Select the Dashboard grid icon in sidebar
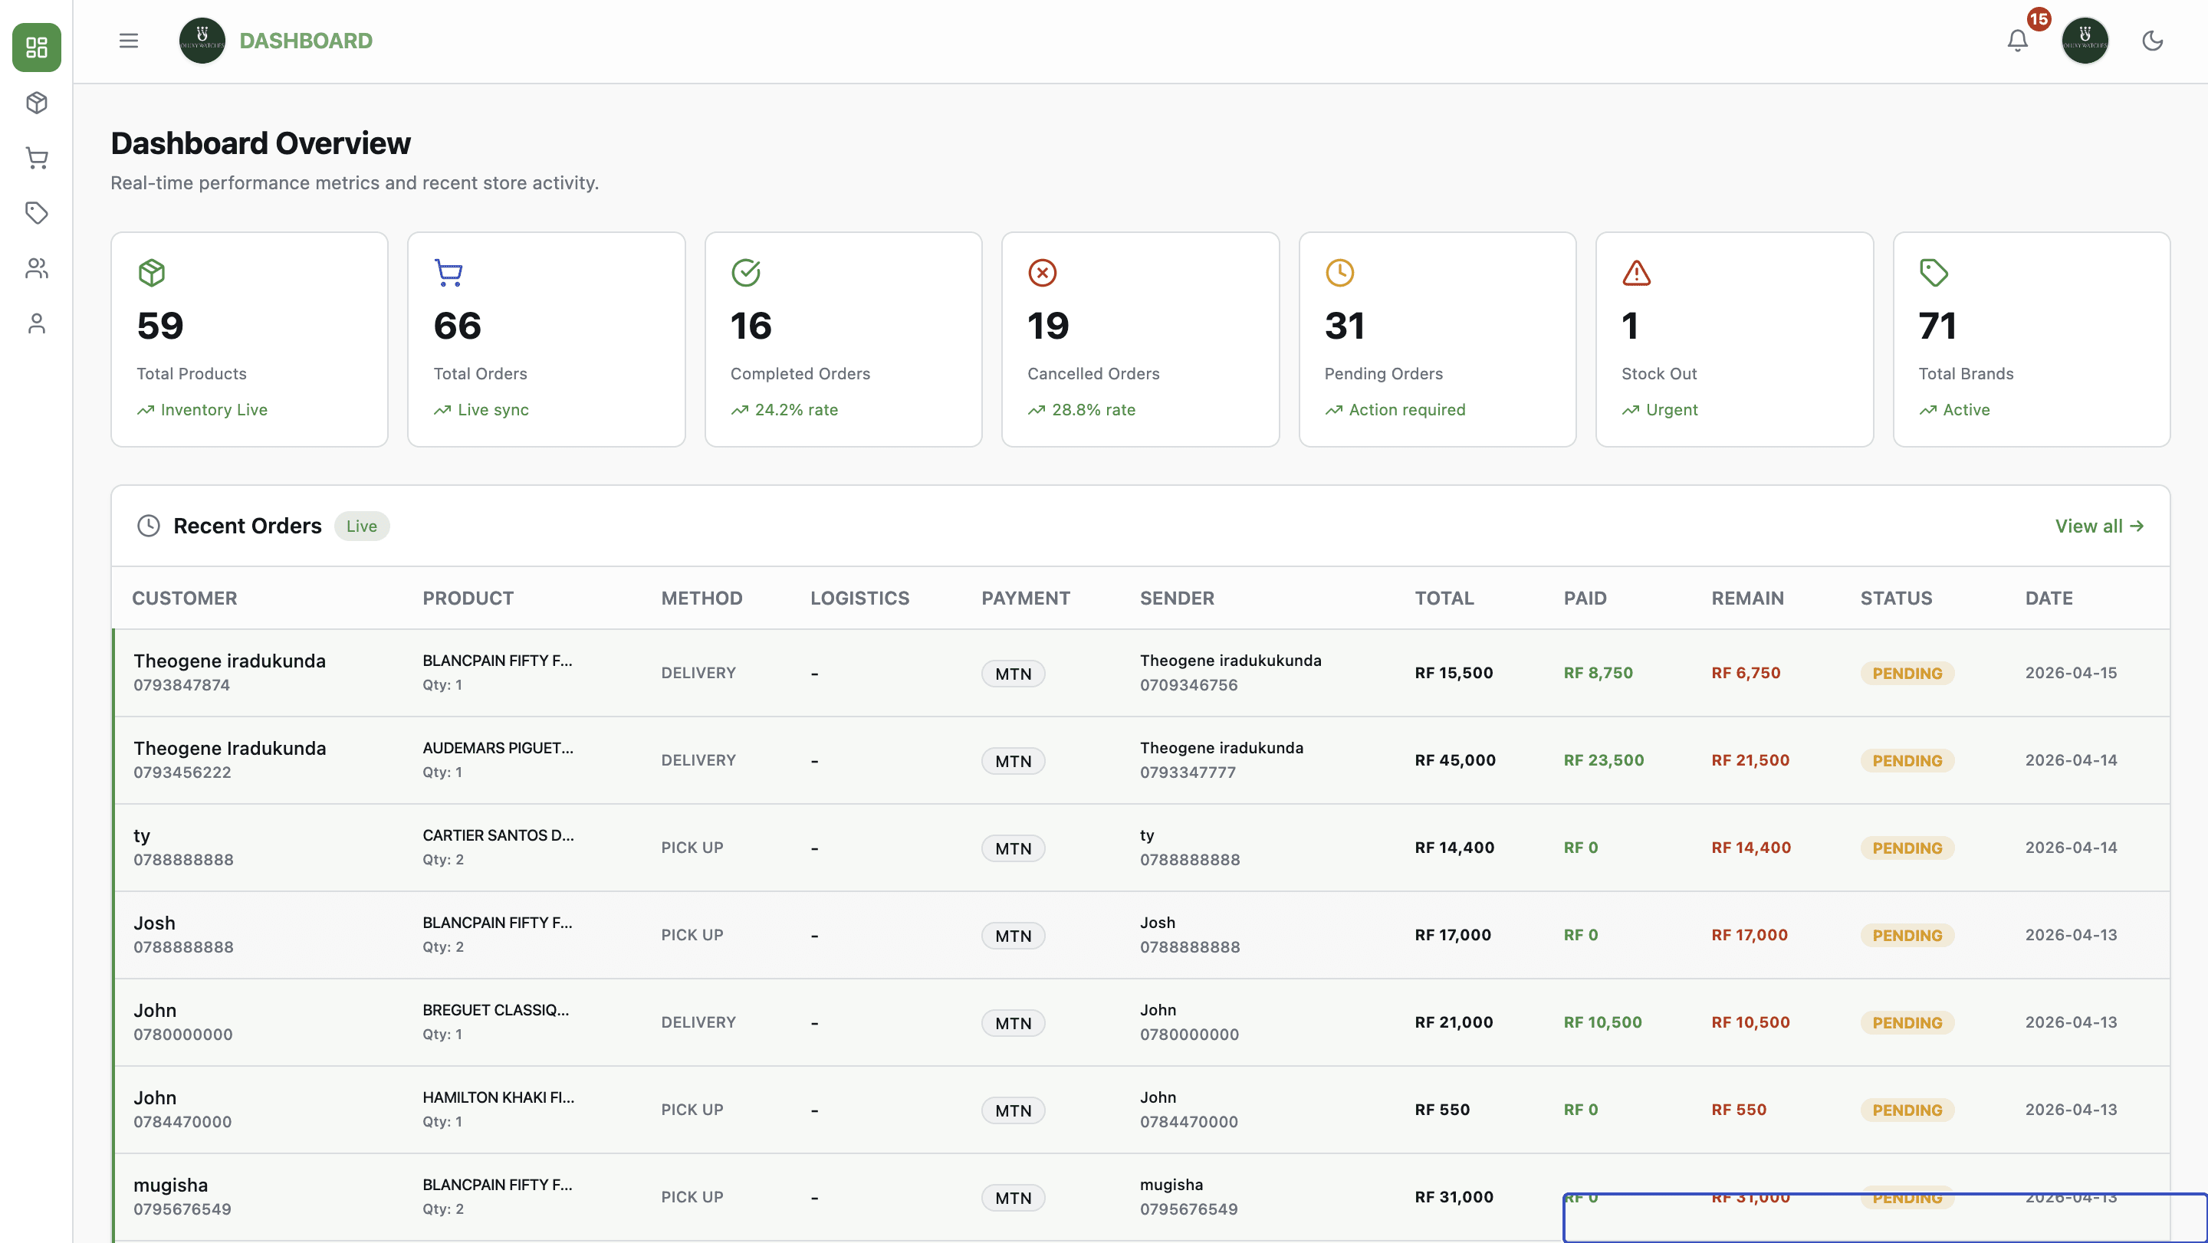This screenshot has width=2208, height=1243. tap(36, 47)
